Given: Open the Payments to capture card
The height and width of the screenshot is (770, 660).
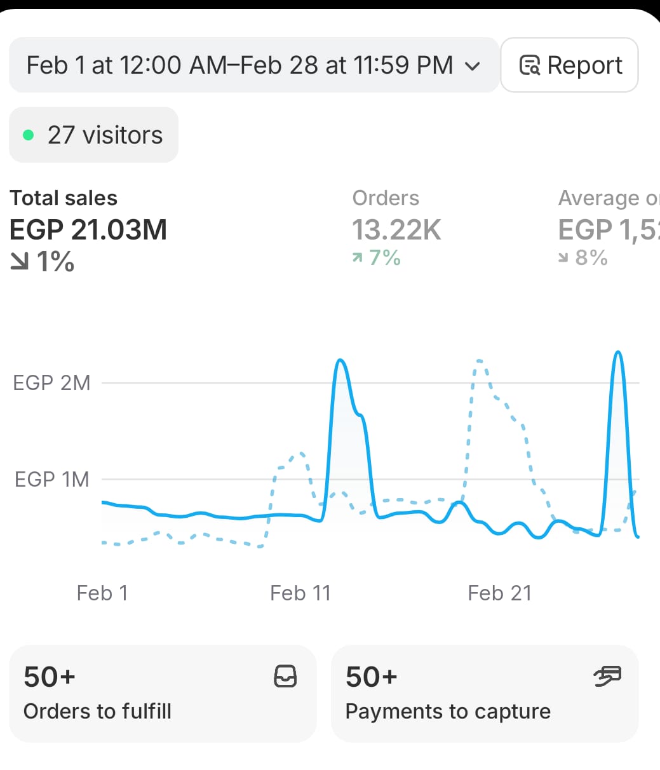Looking at the screenshot, I should click(484, 694).
